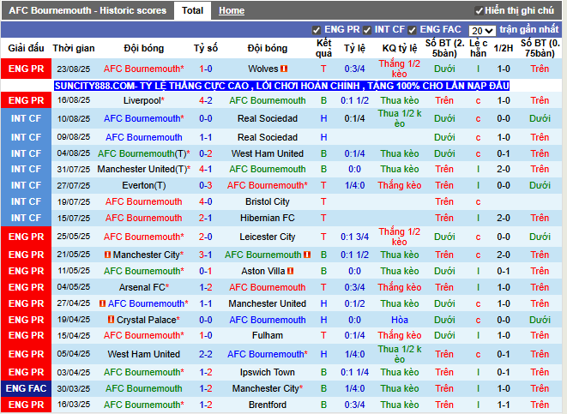Screen dimensions: 567x414
Task: Click the 1-0 score of 23/08/25 match
Action: pos(205,69)
